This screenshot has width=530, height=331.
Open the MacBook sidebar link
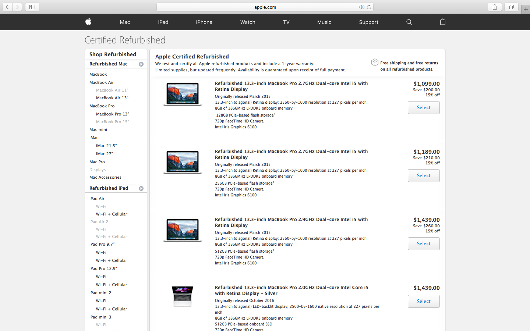coord(98,74)
